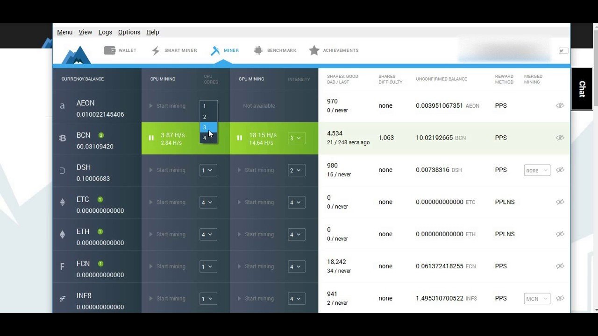This screenshot has height=336, width=598.
Task: Click the BCN Bytecoin currency icon
Action: (x=62, y=138)
